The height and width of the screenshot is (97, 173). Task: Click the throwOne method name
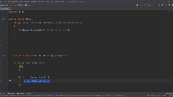click(x=35, y=23)
